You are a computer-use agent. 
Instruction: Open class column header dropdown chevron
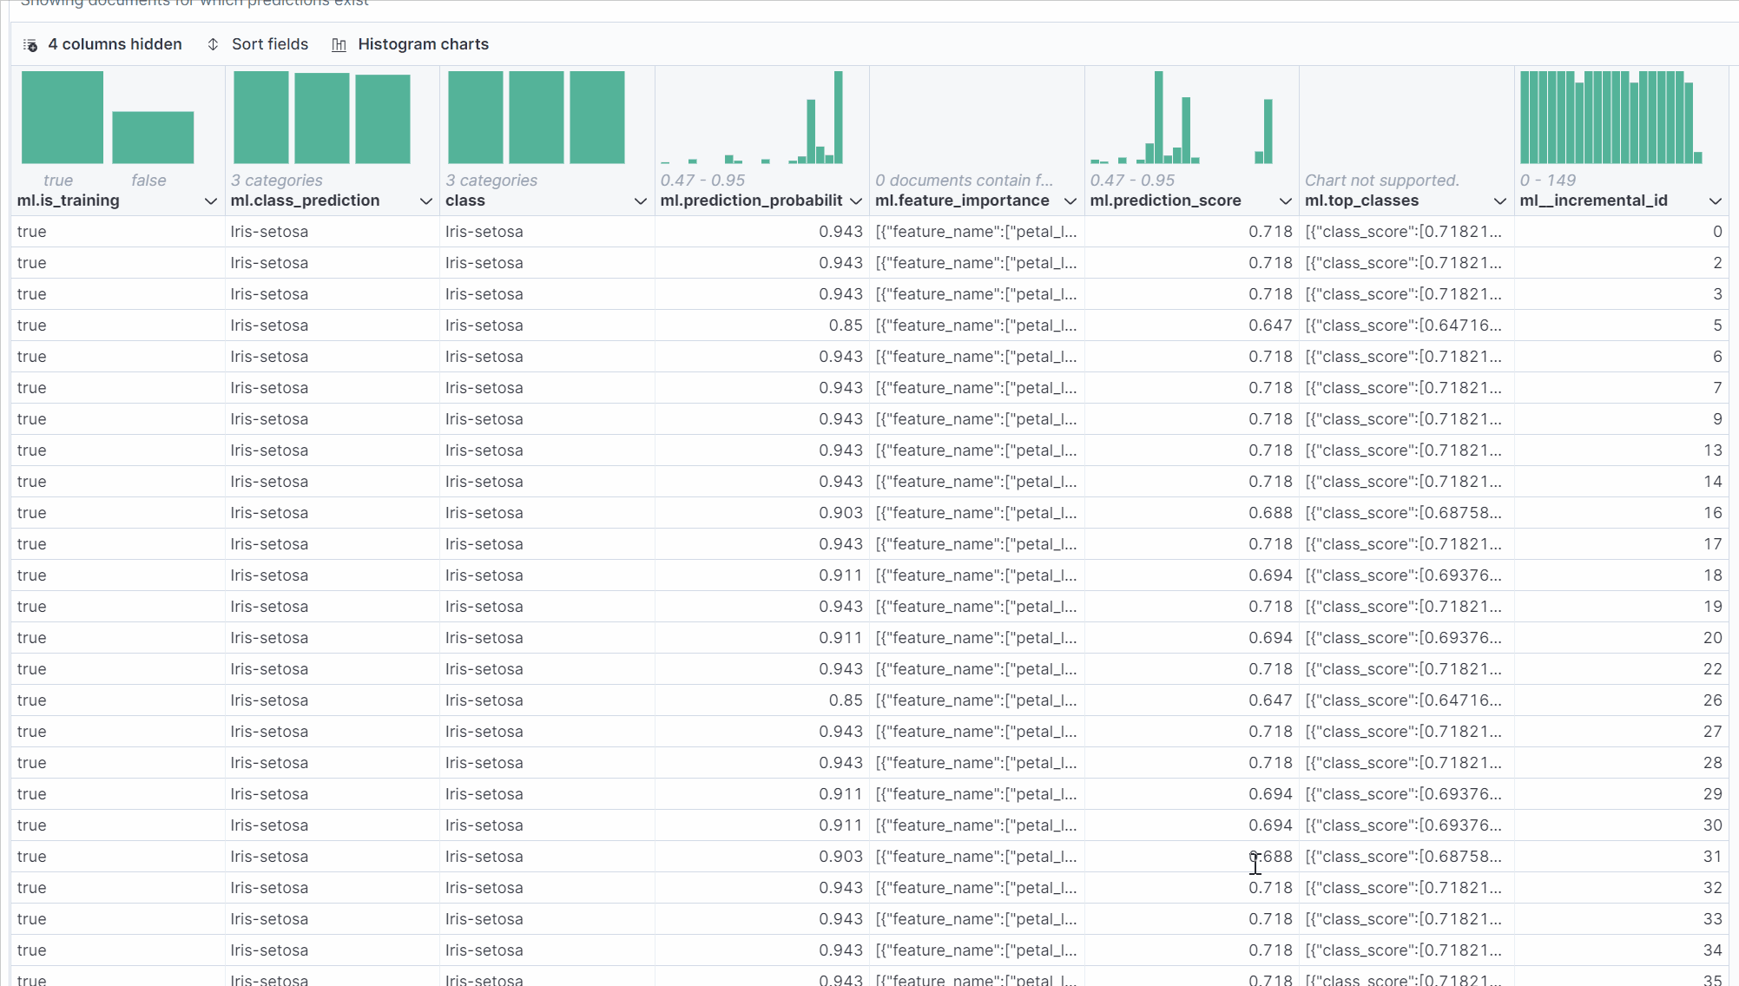click(640, 201)
